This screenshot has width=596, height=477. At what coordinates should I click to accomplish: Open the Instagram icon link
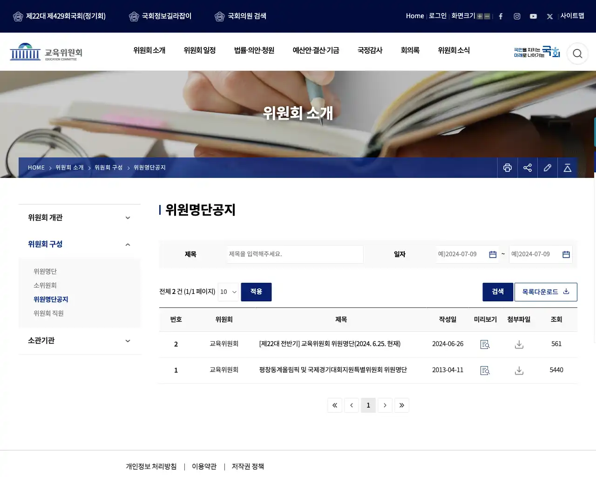click(x=517, y=16)
